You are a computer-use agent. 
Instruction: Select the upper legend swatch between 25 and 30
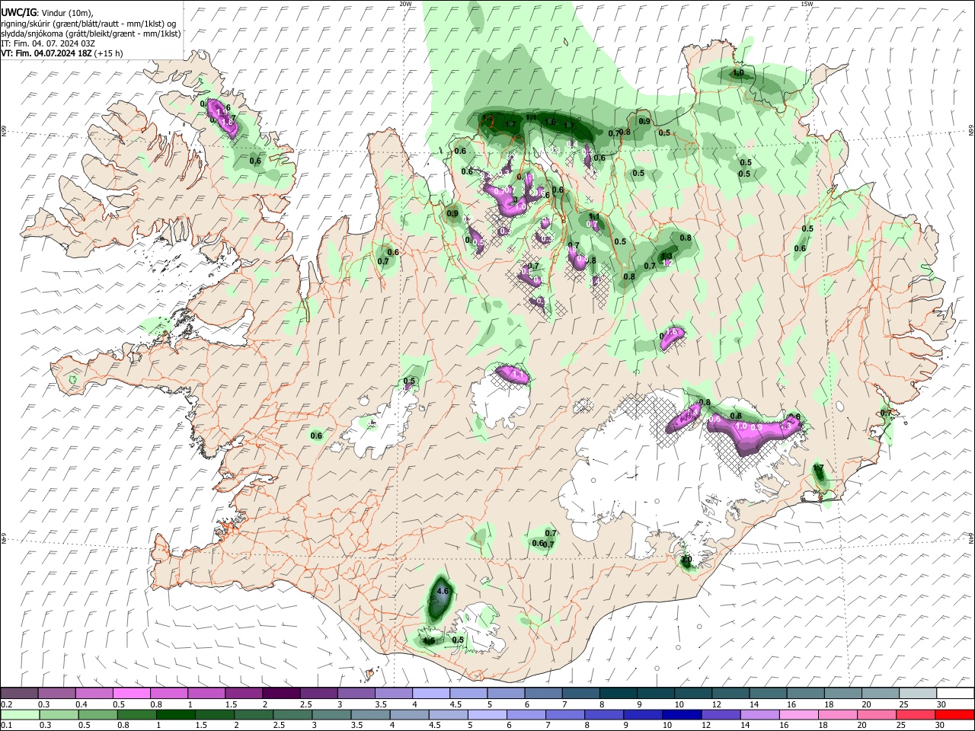pos(918,693)
